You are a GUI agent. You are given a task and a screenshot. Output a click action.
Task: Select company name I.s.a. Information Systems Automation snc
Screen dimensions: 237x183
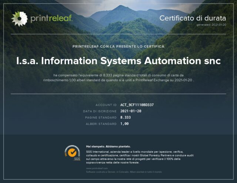click(x=118, y=61)
